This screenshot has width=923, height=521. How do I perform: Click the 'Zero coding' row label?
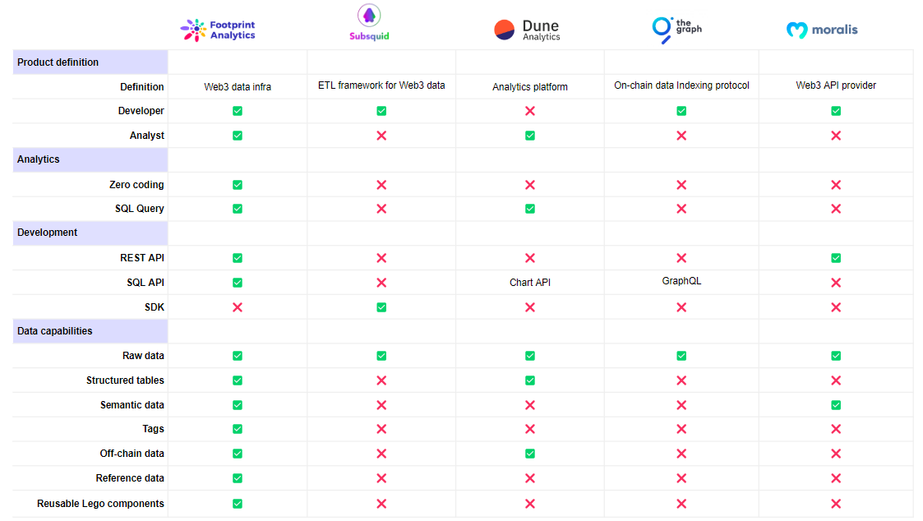pyautogui.click(x=136, y=185)
